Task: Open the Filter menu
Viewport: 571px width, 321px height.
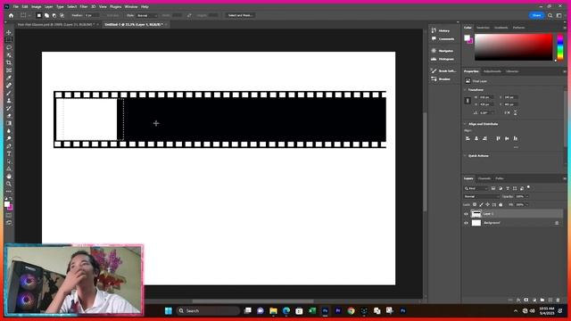Action: click(x=84, y=6)
